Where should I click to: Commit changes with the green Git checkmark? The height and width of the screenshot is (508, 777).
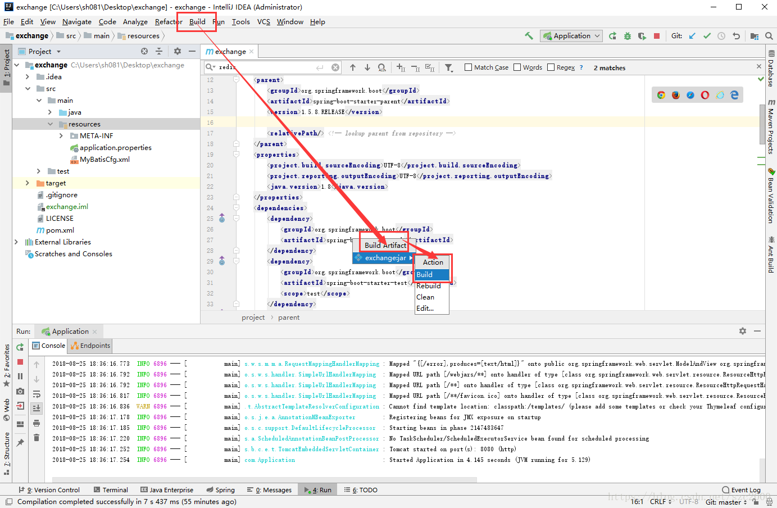(707, 35)
